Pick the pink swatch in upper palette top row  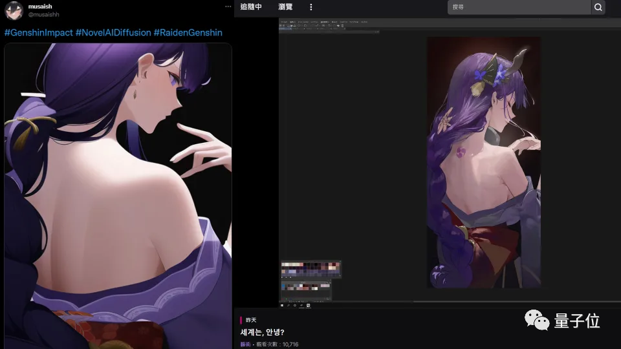coord(301,264)
